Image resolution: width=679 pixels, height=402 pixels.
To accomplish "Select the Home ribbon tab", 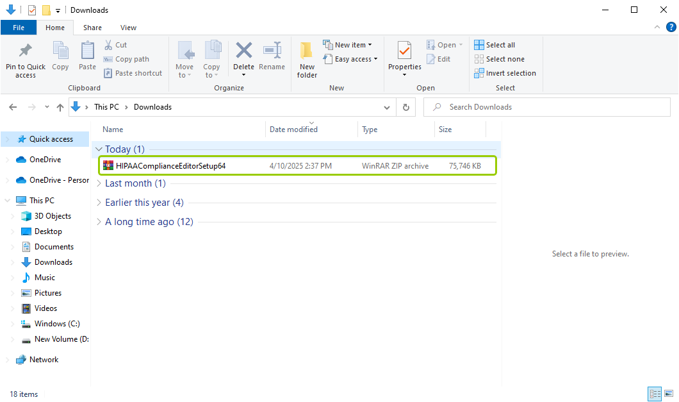I will [55, 28].
